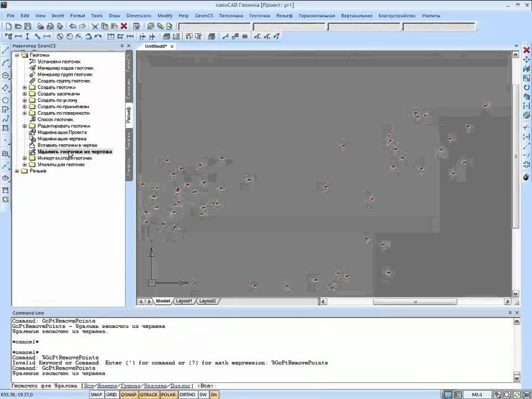
Task: Select Рельеф vertical navigator tab
Action: click(129, 115)
